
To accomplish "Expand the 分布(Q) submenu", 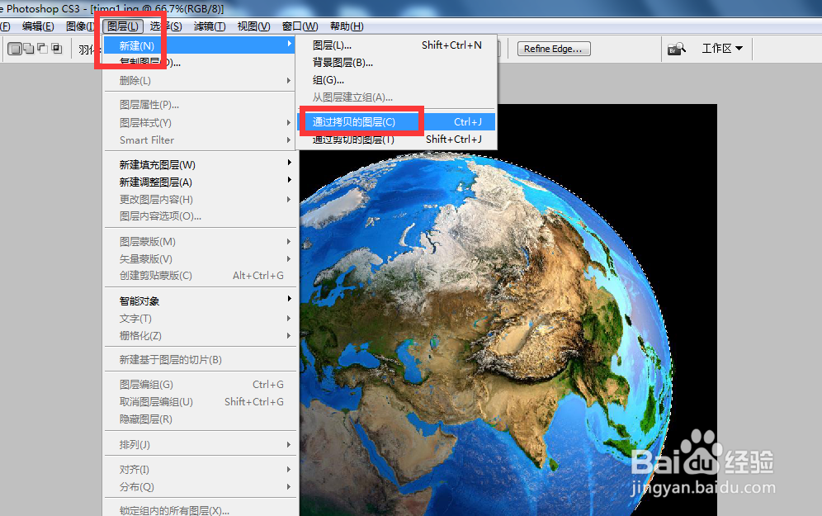I will click(200, 486).
